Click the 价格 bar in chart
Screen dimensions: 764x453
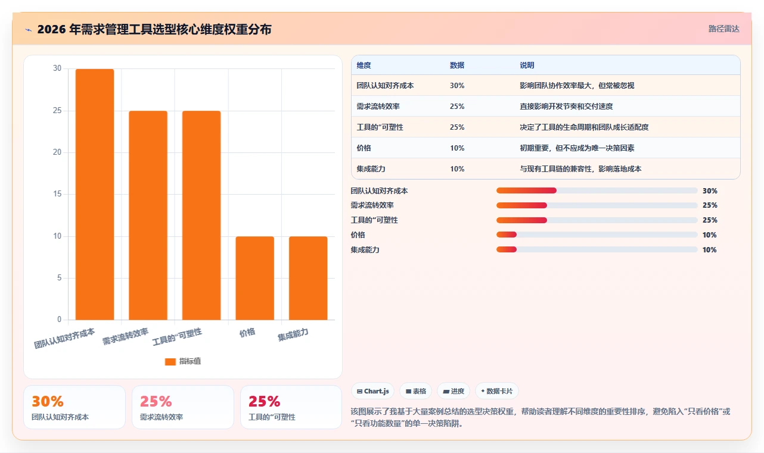[x=255, y=278]
